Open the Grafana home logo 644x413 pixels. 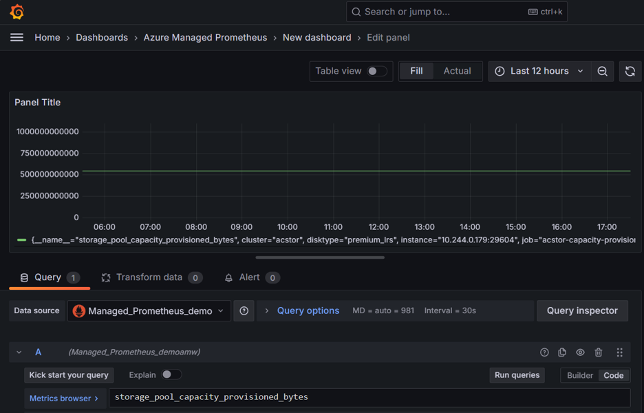pyautogui.click(x=17, y=12)
